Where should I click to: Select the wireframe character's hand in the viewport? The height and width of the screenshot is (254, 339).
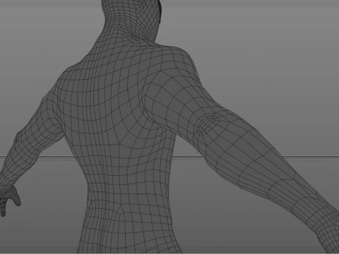(9, 200)
